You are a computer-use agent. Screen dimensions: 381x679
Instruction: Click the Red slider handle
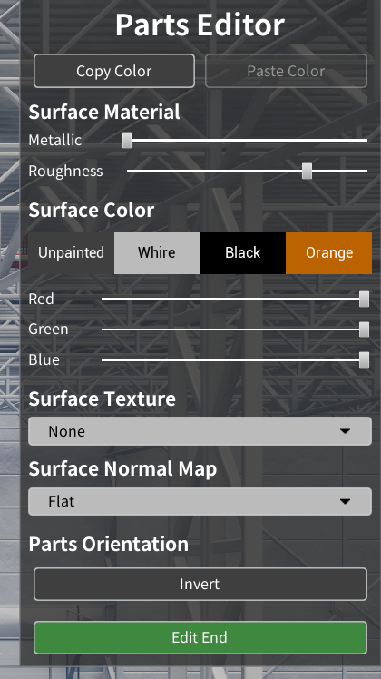364,299
